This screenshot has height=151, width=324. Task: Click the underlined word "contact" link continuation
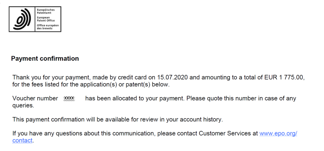pyautogui.click(x=22, y=141)
